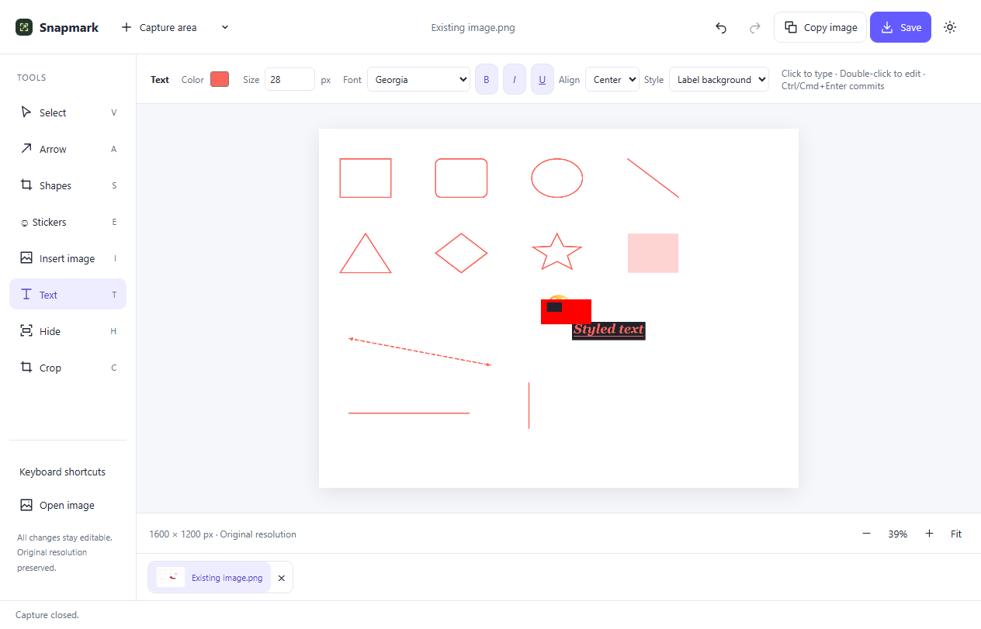Open the Font dropdown showing Georgia

418,79
